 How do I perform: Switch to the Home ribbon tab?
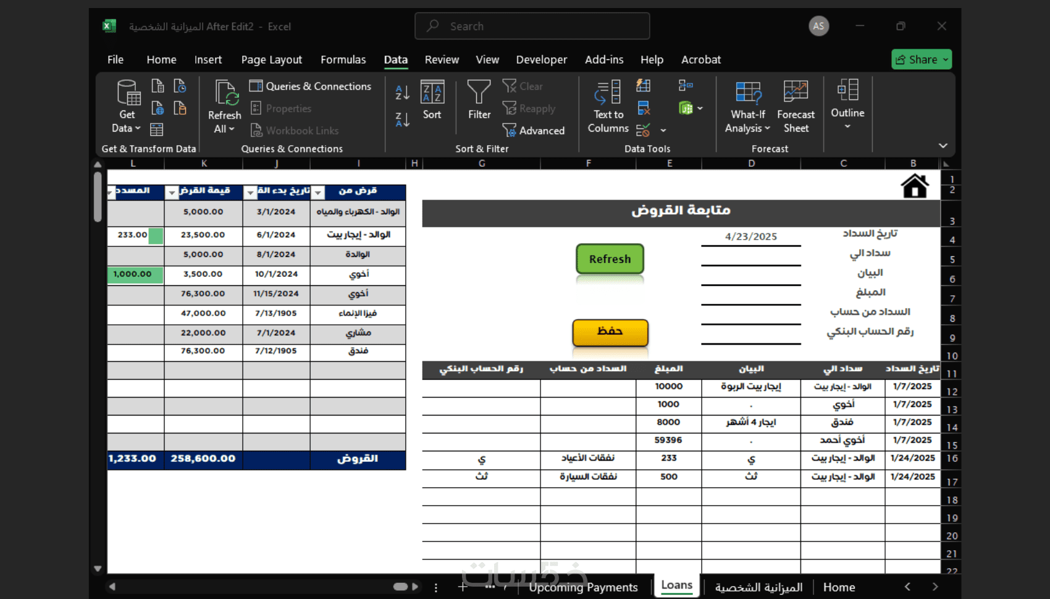click(162, 60)
